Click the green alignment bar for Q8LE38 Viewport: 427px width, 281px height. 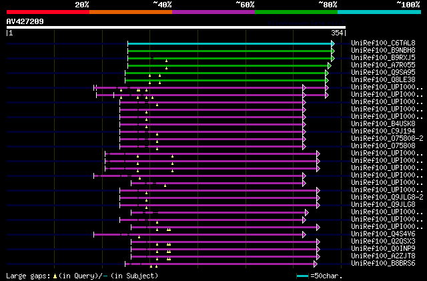pyautogui.click(x=226, y=80)
